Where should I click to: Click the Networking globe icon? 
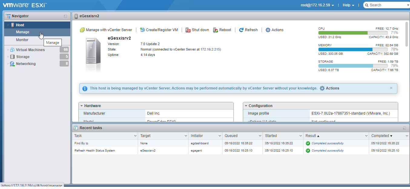[x=12, y=64]
